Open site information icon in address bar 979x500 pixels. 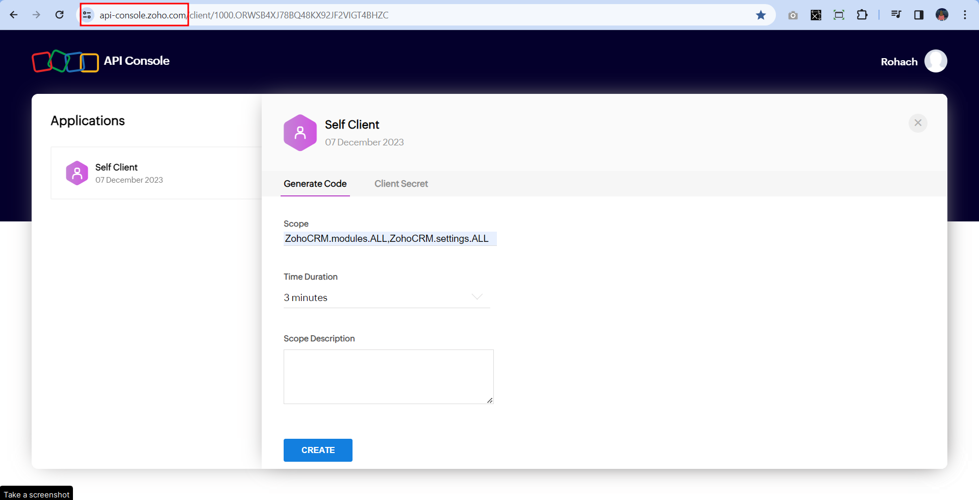click(x=87, y=15)
